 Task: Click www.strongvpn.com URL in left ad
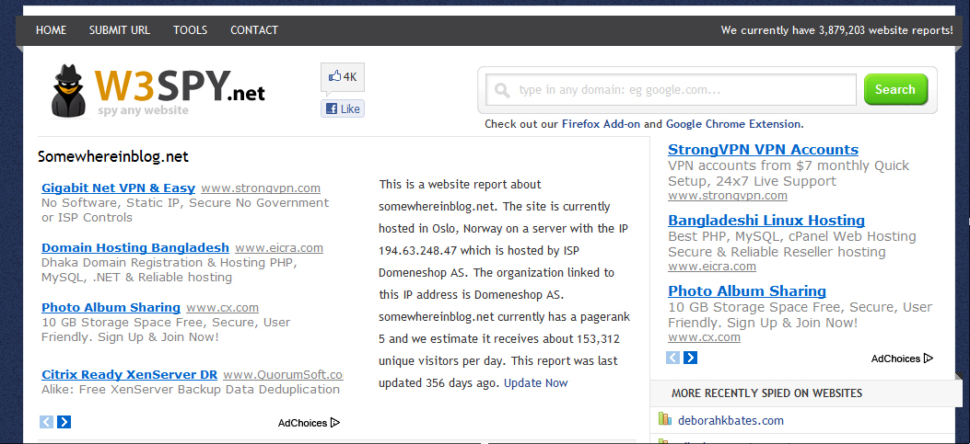pyautogui.click(x=261, y=188)
